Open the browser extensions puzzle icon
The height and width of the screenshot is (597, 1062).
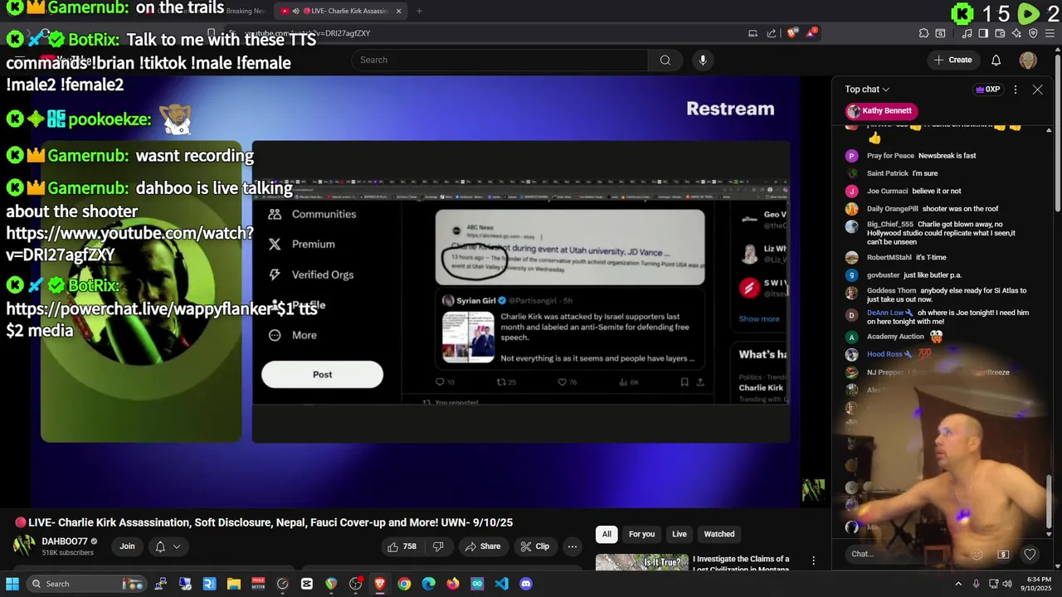923,33
